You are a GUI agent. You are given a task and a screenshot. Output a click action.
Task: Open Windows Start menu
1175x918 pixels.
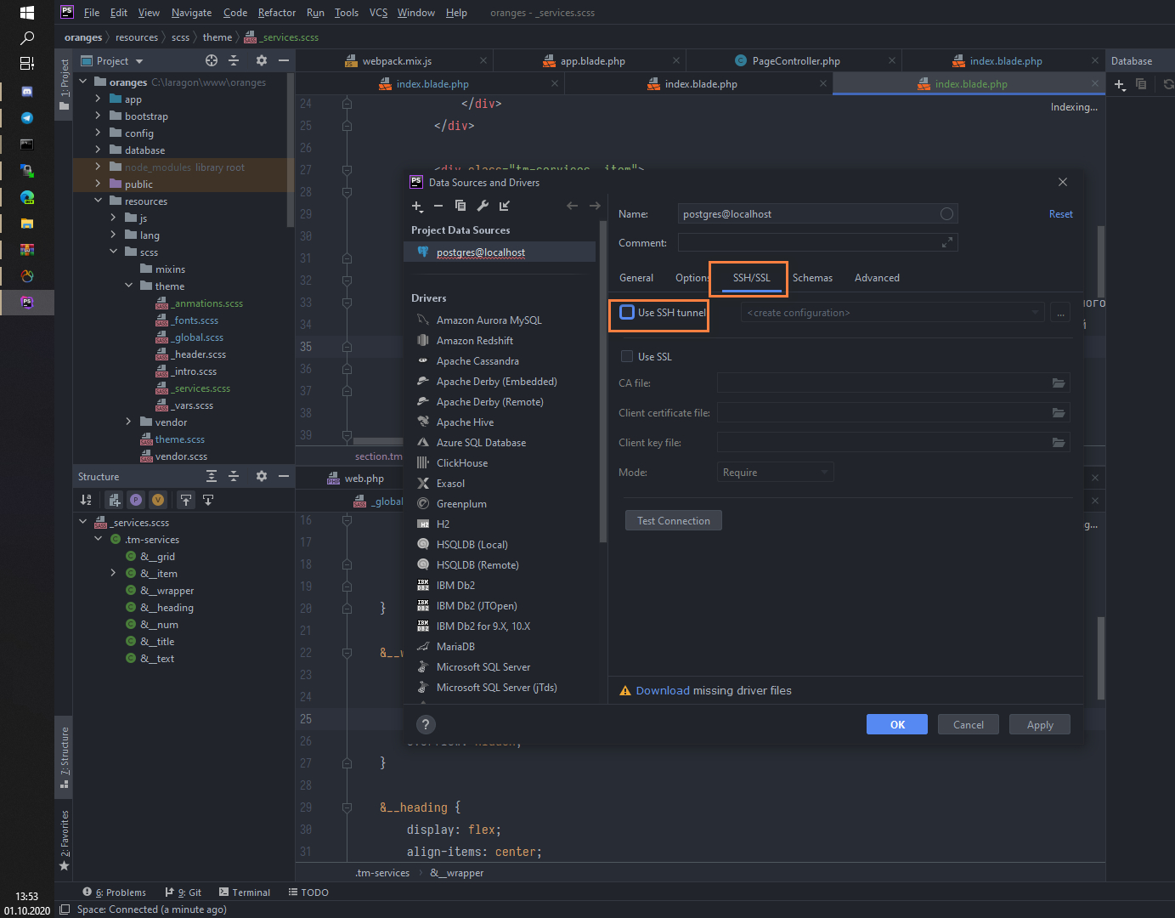27,13
